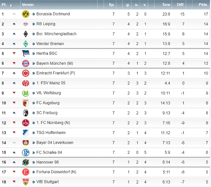Image resolution: width=211 pixels, height=187 pixels.
Task: Click the VfL Wolfsburg logo
Action: (26, 93)
